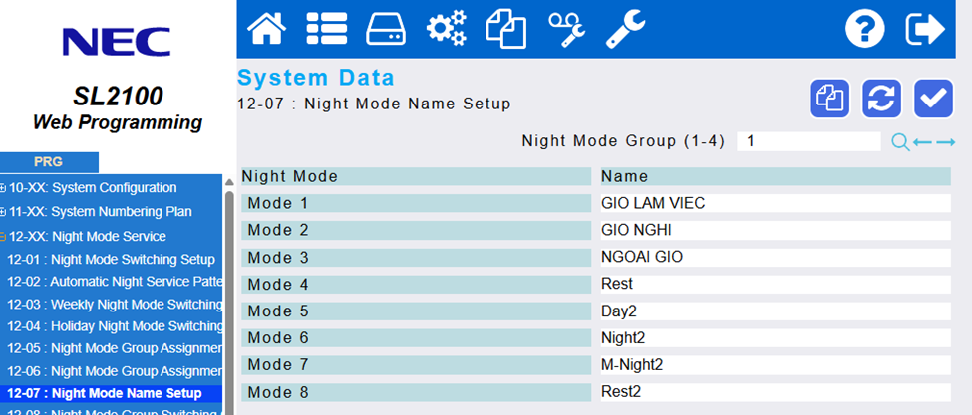
Task: Open 12-03 Weekly Night Mode Switching
Action: pos(114,304)
